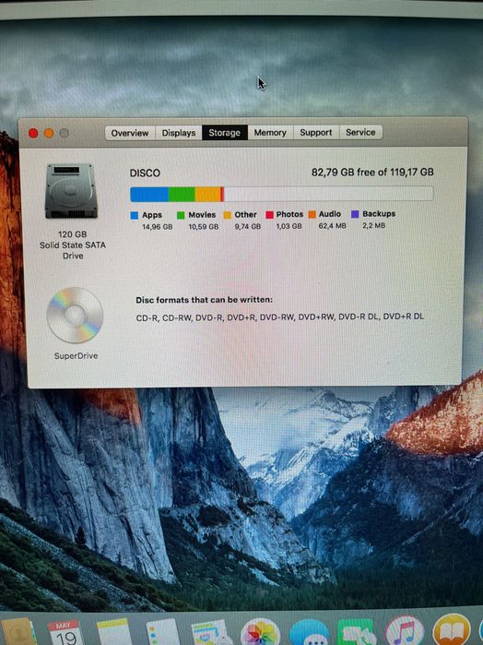This screenshot has height=645, width=483.
Task: Click the DISCO hard drive icon
Action: [x=71, y=191]
